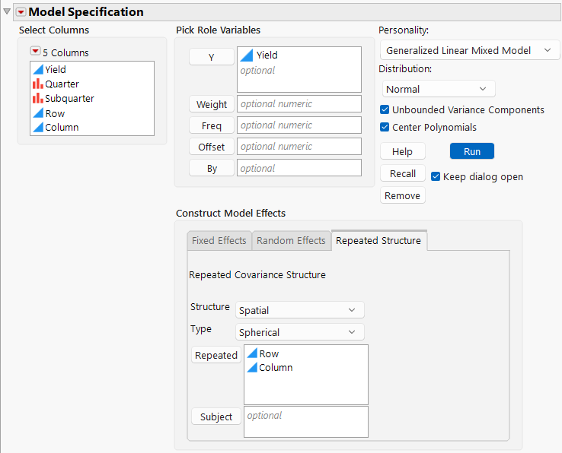Image resolution: width=562 pixels, height=453 pixels.
Task: Select the Quarter nominal column
Action: point(61,84)
